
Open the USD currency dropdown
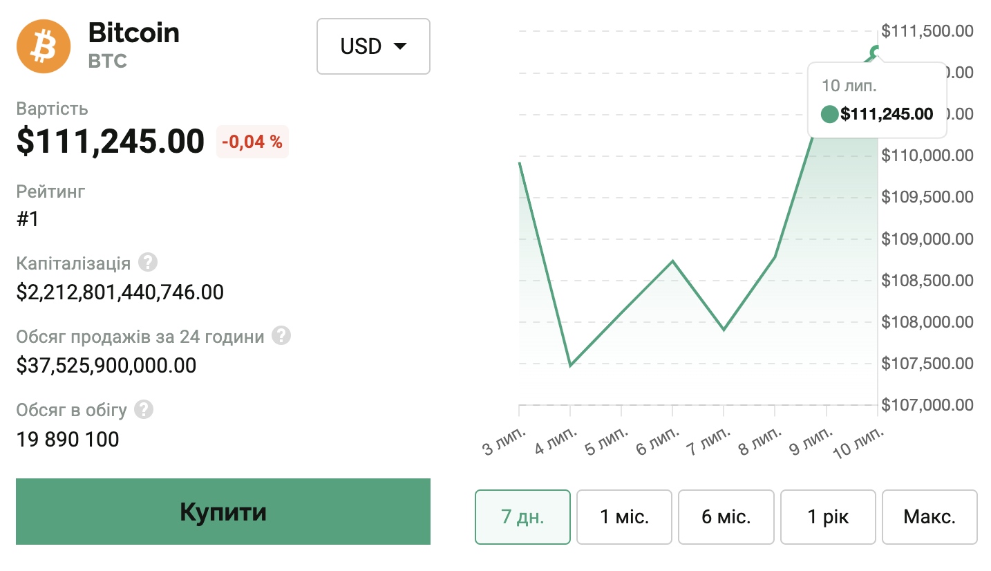point(373,46)
